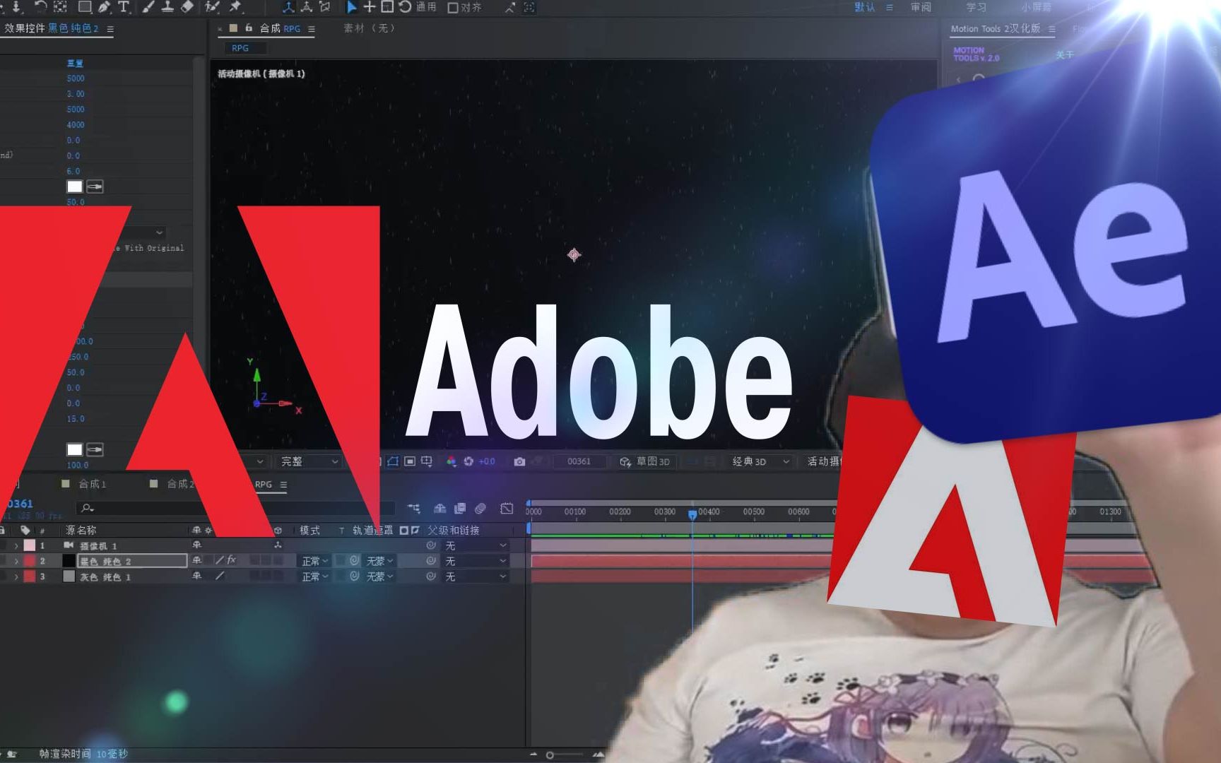Open the 素材 (无) footage tab

click(x=370, y=28)
